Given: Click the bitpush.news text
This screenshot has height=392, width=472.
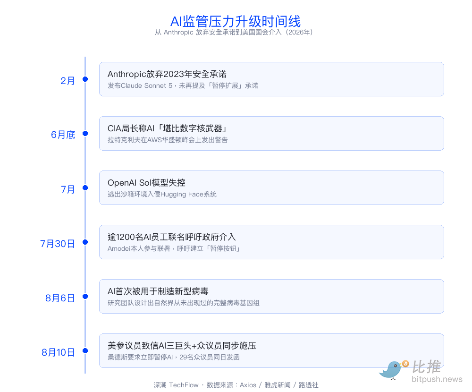Looking at the screenshot, I should coord(437,379).
